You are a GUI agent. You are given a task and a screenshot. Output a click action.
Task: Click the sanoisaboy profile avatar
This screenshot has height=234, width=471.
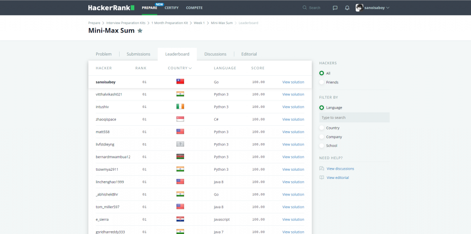point(359,8)
